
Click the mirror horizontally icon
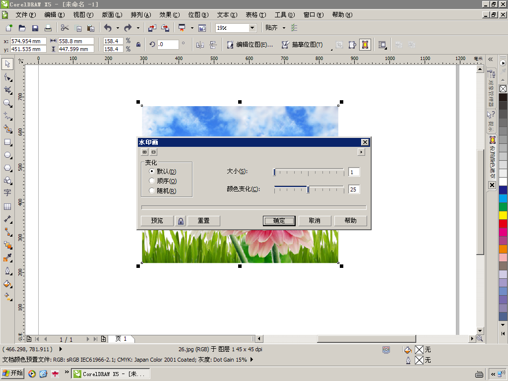pos(200,45)
